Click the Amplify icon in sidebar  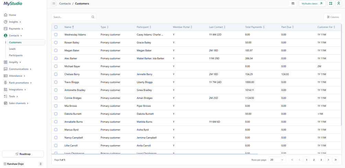(x=5, y=62)
